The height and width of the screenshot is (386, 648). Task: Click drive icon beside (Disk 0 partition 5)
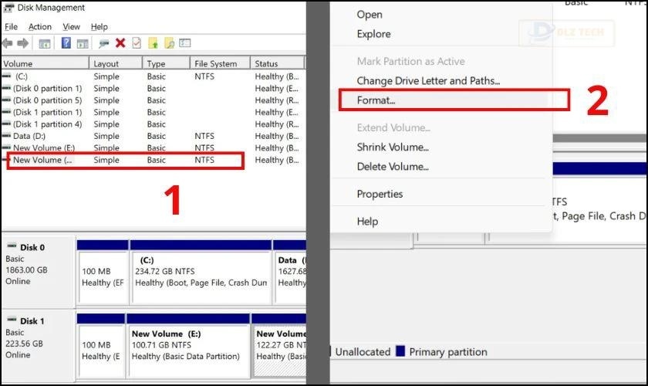(x=7, y=100)
